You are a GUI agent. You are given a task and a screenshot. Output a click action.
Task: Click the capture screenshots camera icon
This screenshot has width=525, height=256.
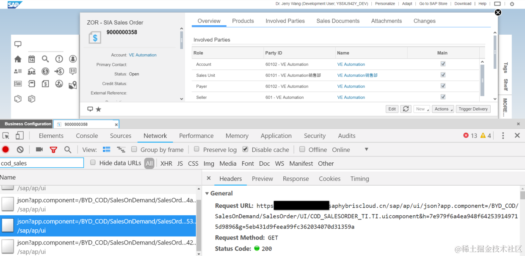[x=39, y=150]
